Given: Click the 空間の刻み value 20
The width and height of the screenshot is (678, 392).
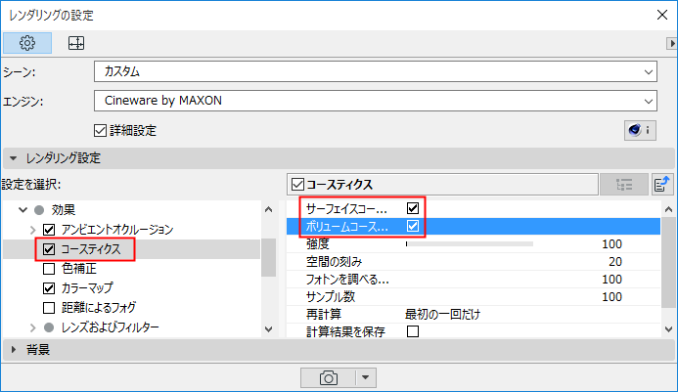Looking at the screenshot, I should pos(615,262).
